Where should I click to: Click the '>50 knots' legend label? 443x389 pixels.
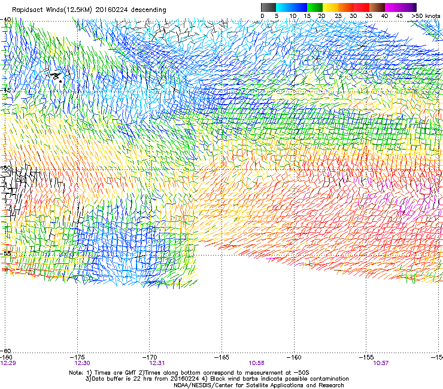point(426,16)
